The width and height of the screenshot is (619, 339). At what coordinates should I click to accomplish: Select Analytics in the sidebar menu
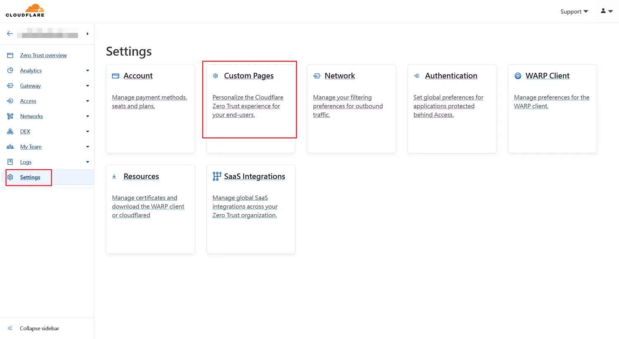click(x=31, y=71)
